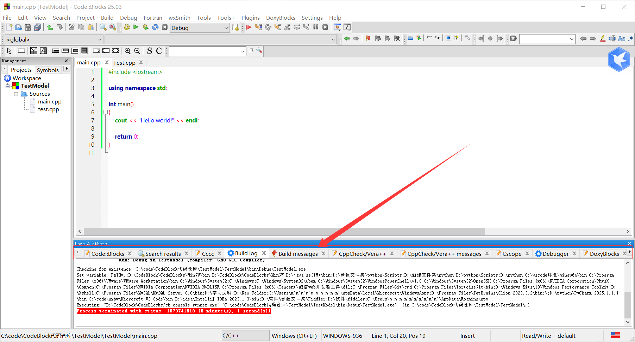Close the Build log tab
The width and height of the screenshot is (635, 342).
pyautogui.click(x=264, y=253)
